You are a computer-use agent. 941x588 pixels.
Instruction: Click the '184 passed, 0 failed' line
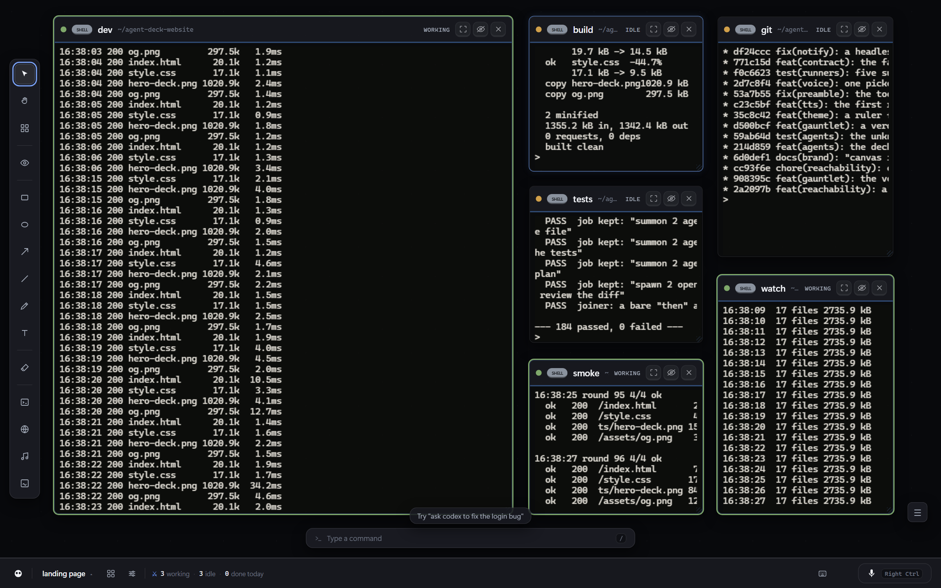pos(609,327)
